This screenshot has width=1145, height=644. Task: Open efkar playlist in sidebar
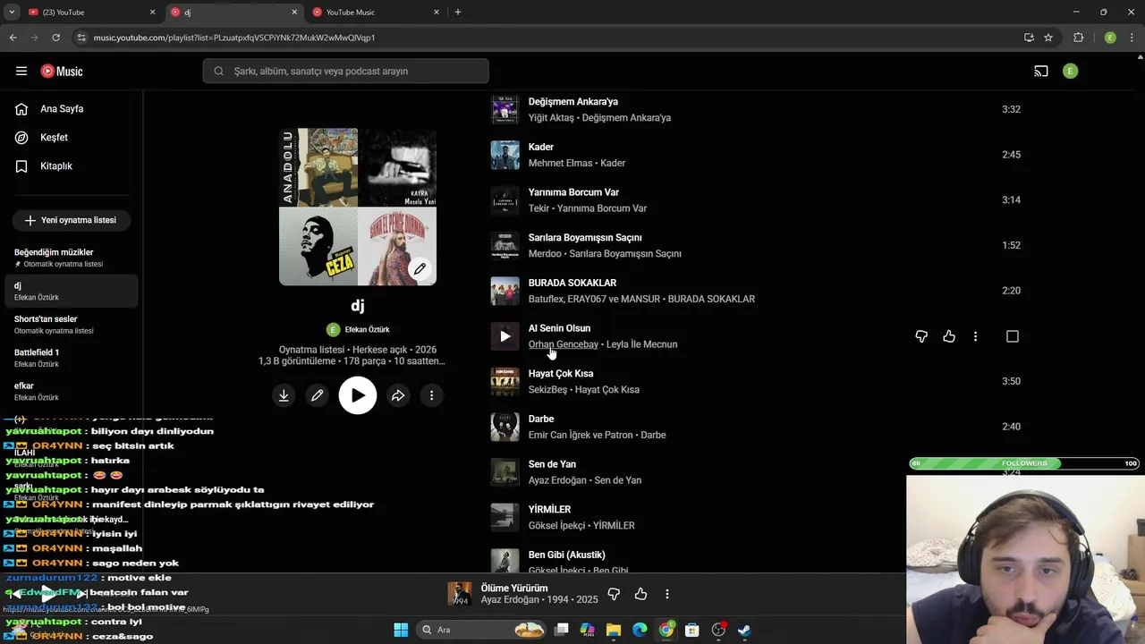(72, 391)
